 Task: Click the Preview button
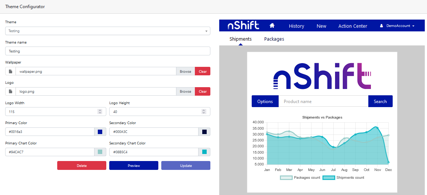pyautogui.click(x=134, y=165)
